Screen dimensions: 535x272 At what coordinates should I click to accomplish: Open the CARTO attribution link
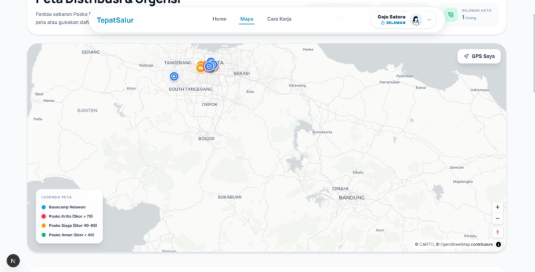pos(427,244)
